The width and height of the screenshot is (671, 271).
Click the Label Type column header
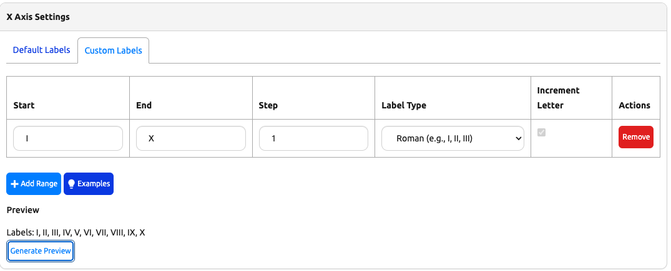click(x=403, y=105)
